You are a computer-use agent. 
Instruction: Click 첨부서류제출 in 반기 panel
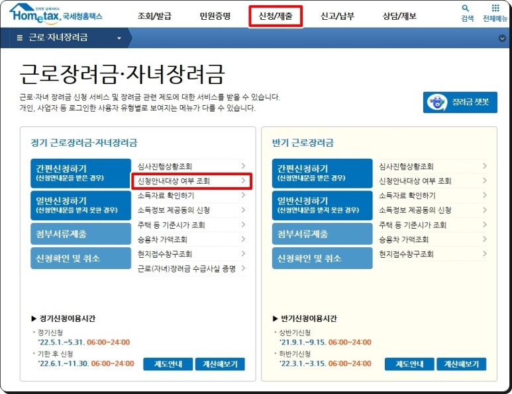[x=323, y=233]
